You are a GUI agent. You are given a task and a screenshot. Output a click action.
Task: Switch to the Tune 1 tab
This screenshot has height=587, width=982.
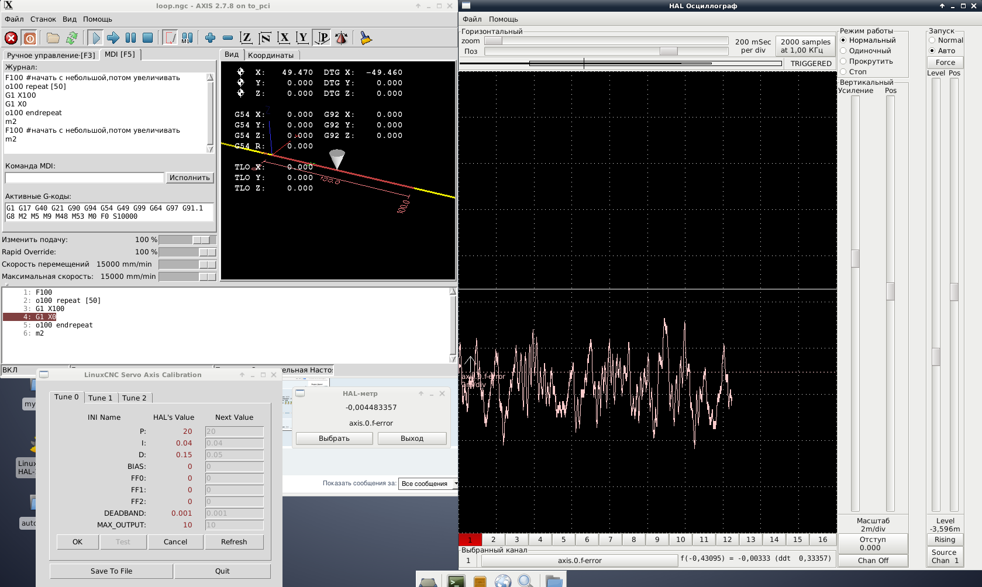[x=100, y=398]
